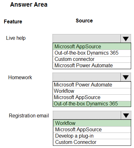Choose Microsoft Power Automate under Homework

(x=92, y=85)
